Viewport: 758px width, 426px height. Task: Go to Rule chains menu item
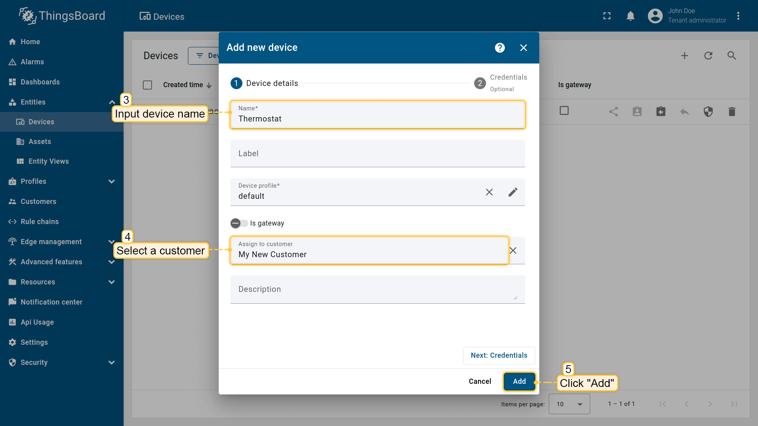[39, 222]
